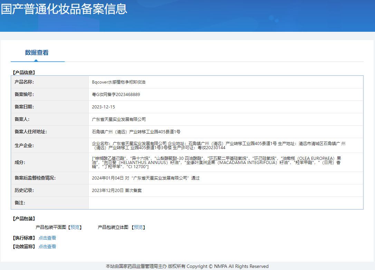Open 执行标准 点击查看 link
This screenshot has width=375, height=270.
[47, 238]
